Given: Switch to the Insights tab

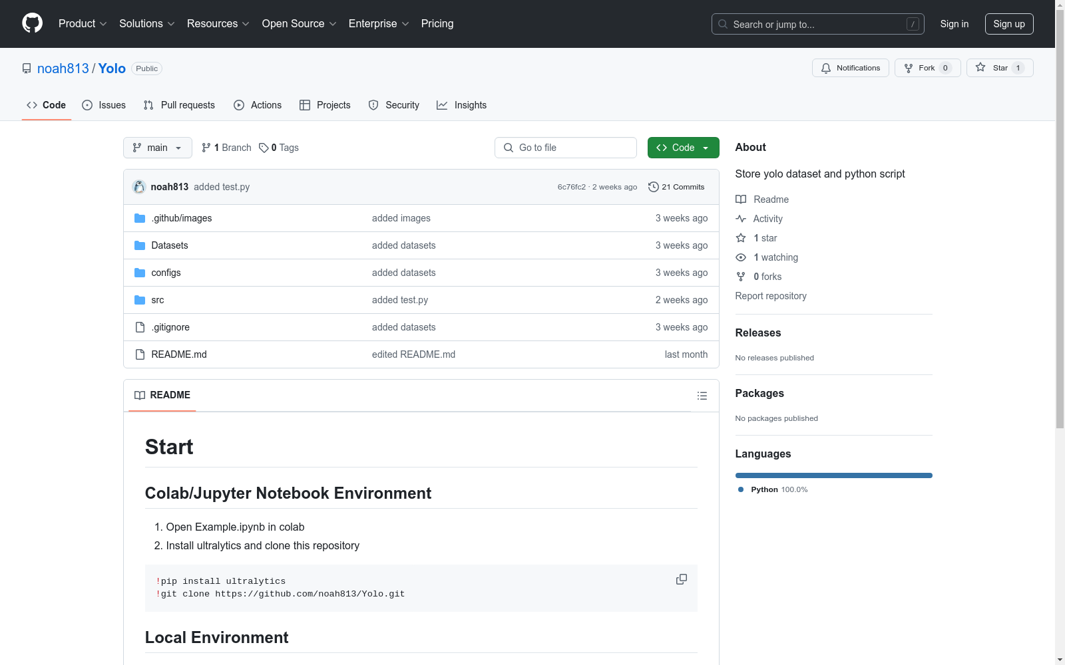Looking at the screenshot, I should tap(461, 105).
